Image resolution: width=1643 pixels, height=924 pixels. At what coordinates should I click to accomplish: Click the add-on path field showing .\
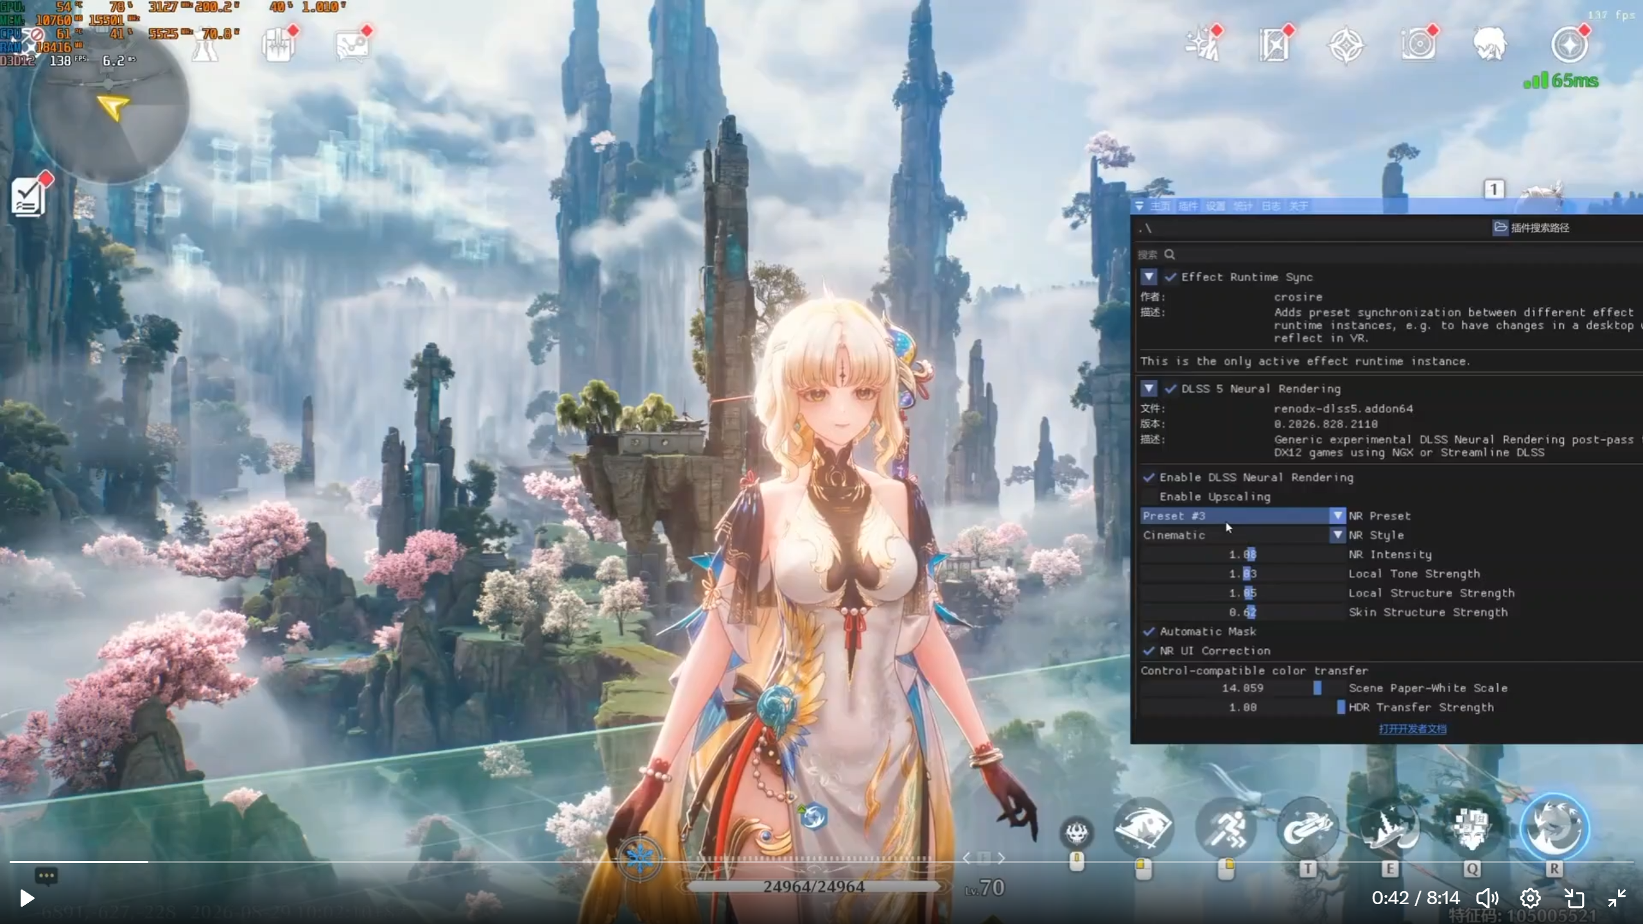[1312, 228]
